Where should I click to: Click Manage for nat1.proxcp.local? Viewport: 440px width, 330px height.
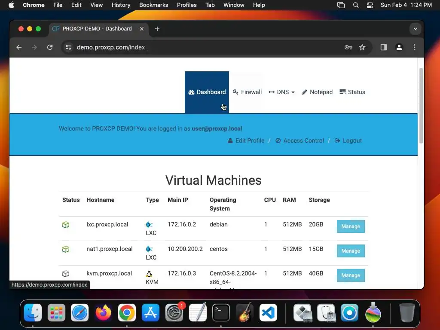(x=351, y=251)
